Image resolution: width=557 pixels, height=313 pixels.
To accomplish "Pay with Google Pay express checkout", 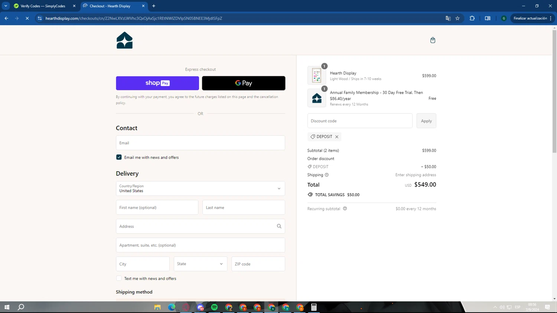I will pyautogui.click(x=244, y=83).
